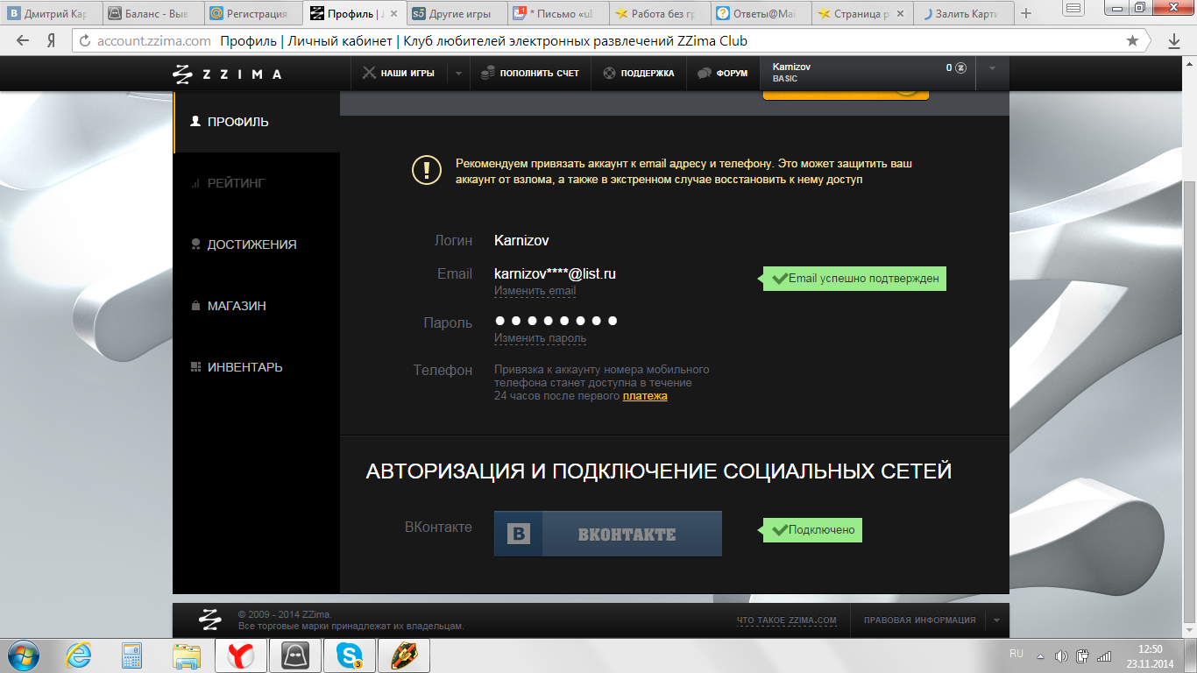
Task: Select the Профиль sidebar item
Action: point(257,122)
